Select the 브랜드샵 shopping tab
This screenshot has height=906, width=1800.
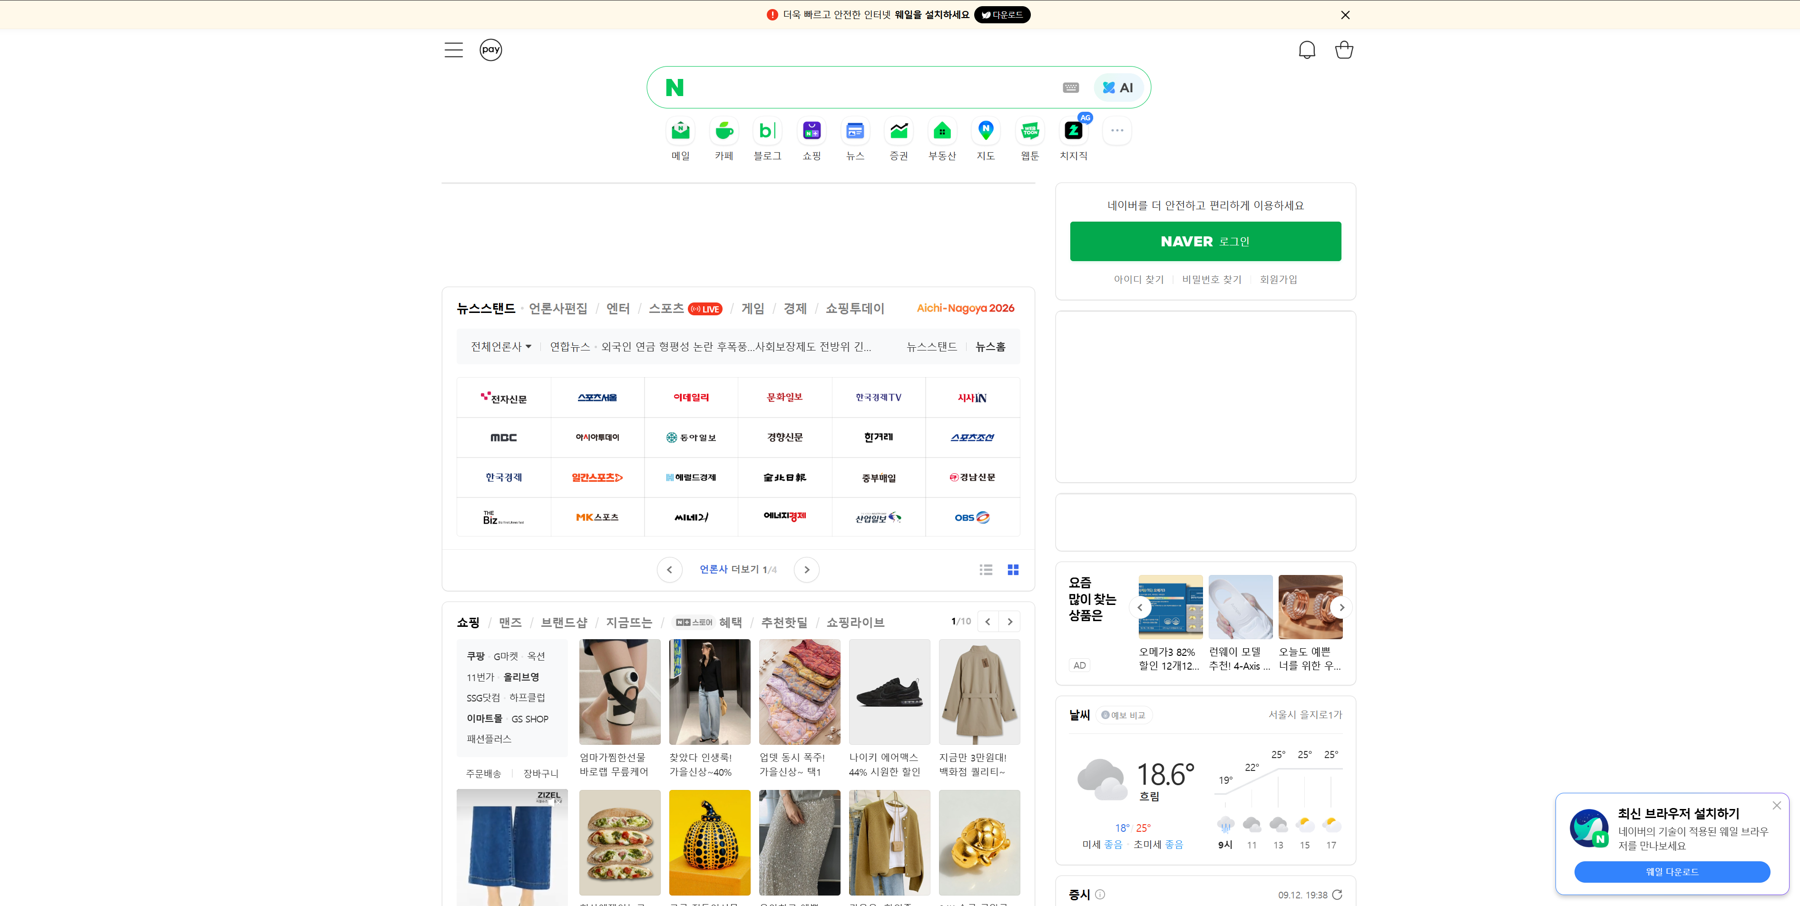[x=564, y=623]
